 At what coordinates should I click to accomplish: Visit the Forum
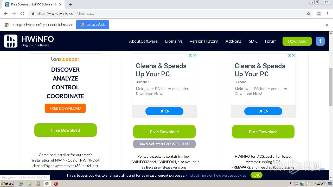pos(271,41)
